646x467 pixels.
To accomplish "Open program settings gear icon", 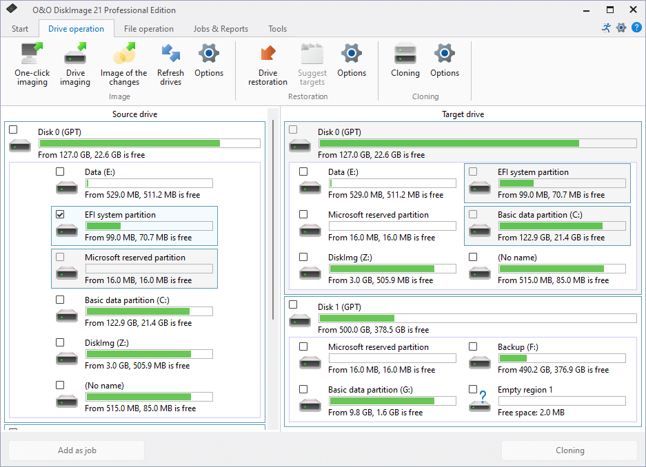I will [621, 28].
